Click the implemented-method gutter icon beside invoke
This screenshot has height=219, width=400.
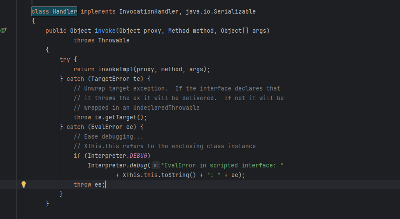4,31
